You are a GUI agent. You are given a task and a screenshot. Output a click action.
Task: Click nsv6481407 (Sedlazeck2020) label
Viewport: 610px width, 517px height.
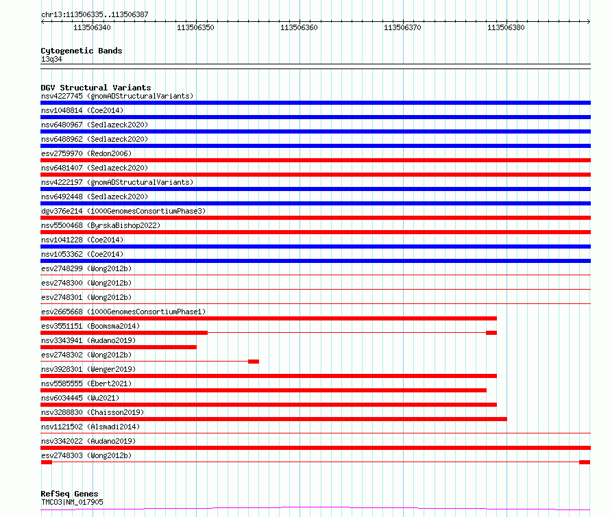[x=95, y=168]
